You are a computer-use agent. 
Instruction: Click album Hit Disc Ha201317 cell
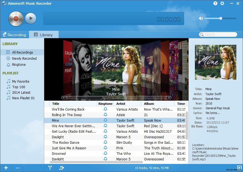[x=158, y=132]
